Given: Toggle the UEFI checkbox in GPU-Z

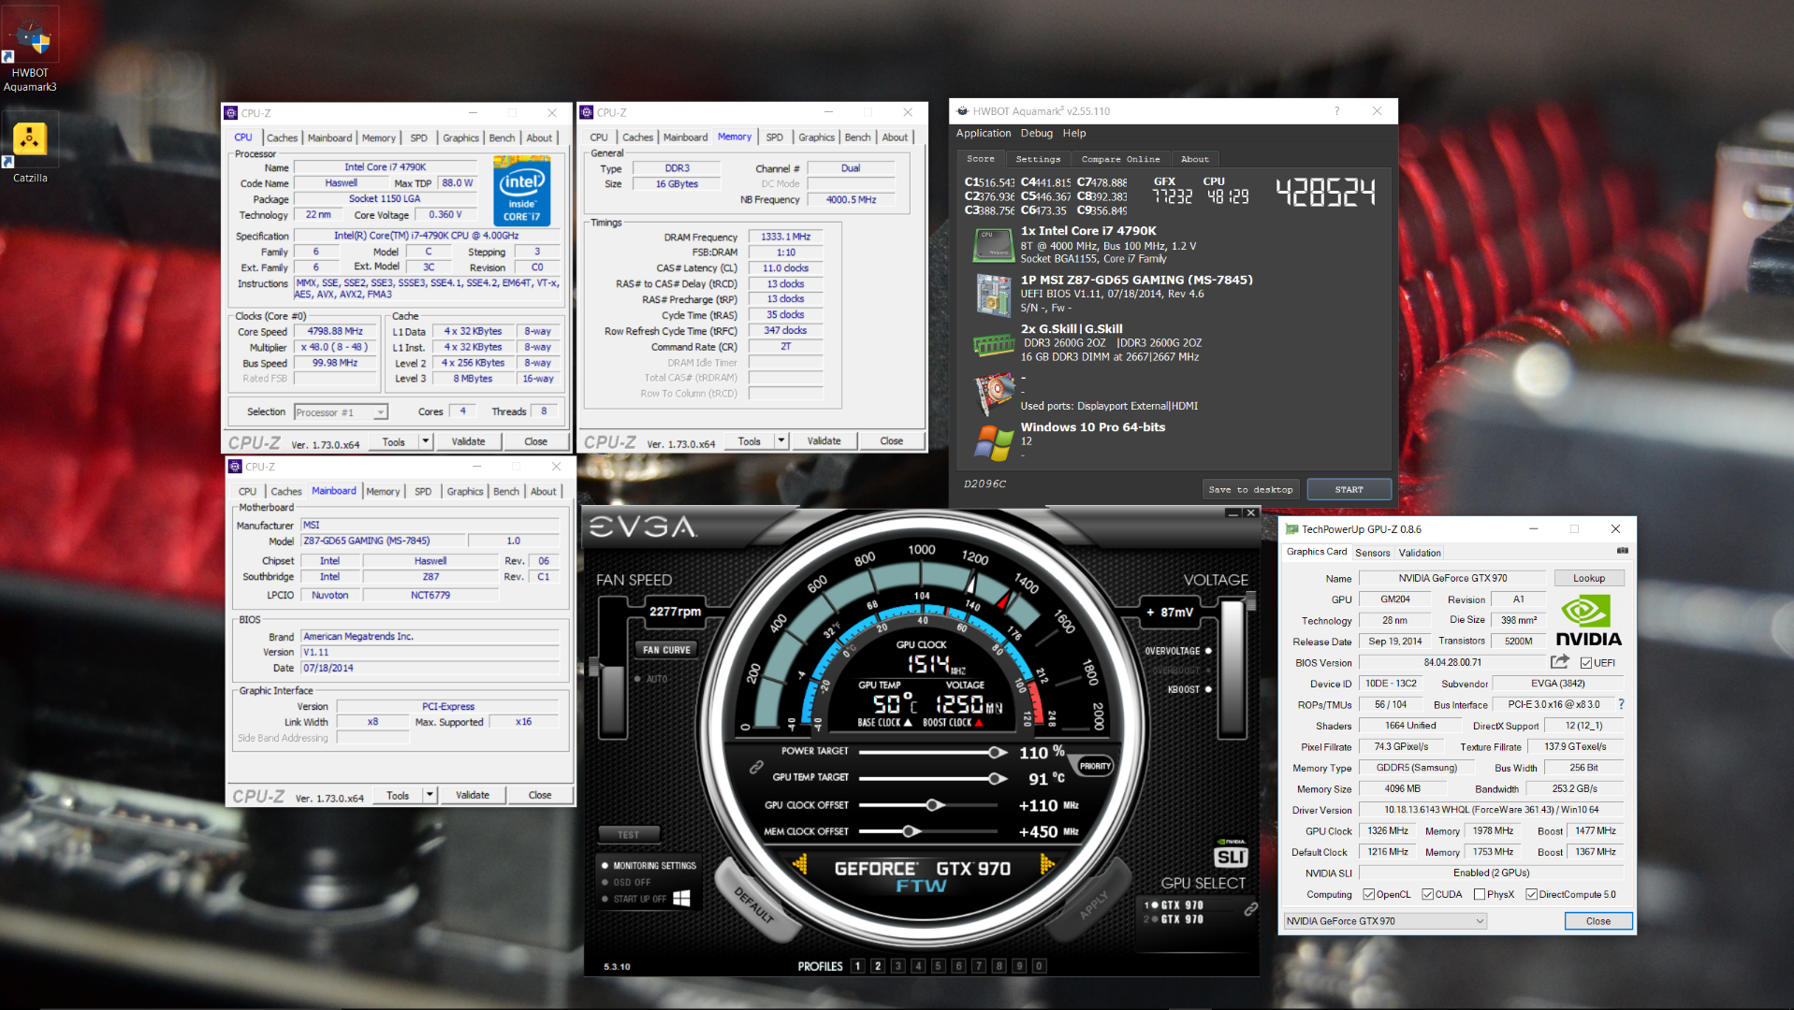Looking at the screenshot, I should click(1585, 663).
